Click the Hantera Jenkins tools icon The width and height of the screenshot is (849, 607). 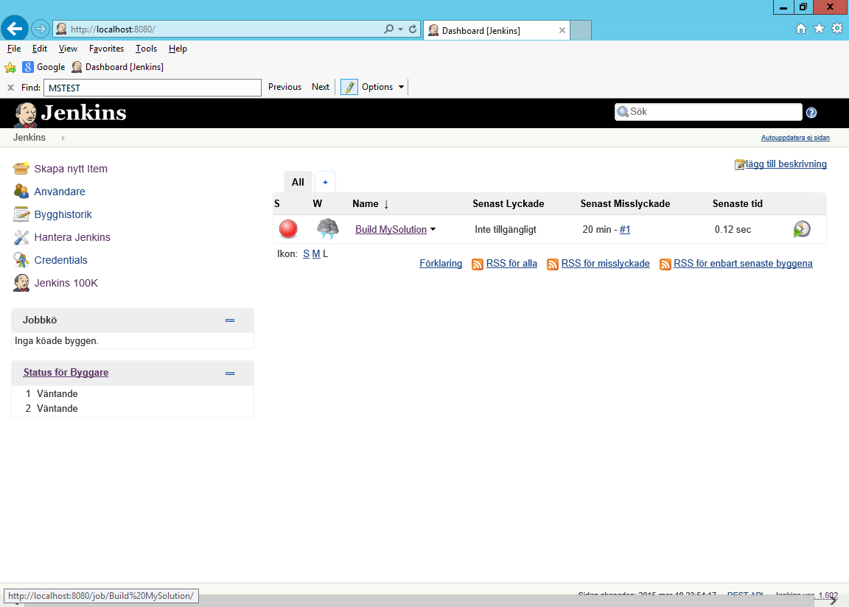21,237
